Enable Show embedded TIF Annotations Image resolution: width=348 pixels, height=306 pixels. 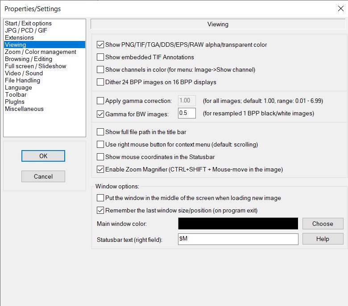(100, 57)
